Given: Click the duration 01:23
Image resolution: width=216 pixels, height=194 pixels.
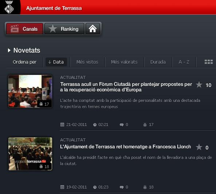Looking at the screenshot, I should (x=103, y=187).
